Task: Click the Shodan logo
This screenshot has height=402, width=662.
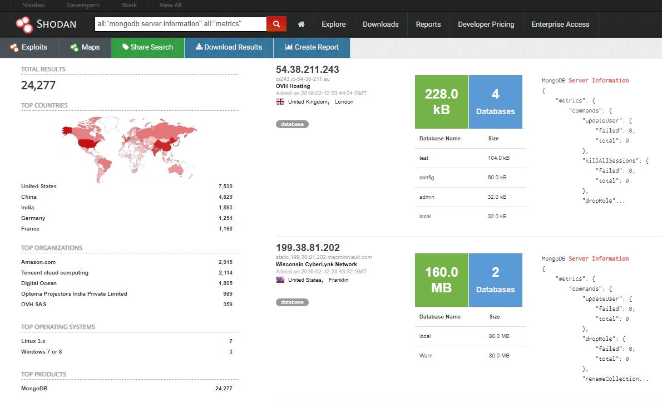Action: coord(46,24)
